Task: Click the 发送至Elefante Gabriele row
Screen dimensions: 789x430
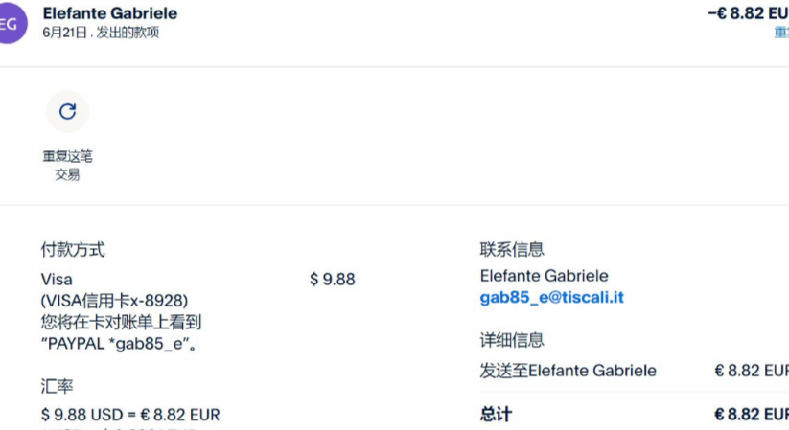Action: pyautogui.click(x=568, y=371)
